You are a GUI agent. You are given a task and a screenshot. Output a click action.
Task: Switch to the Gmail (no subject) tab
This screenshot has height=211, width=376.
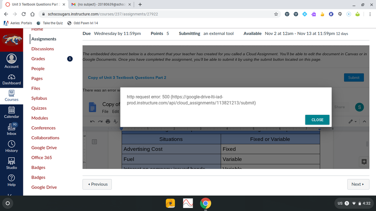(x=100, y=5)
